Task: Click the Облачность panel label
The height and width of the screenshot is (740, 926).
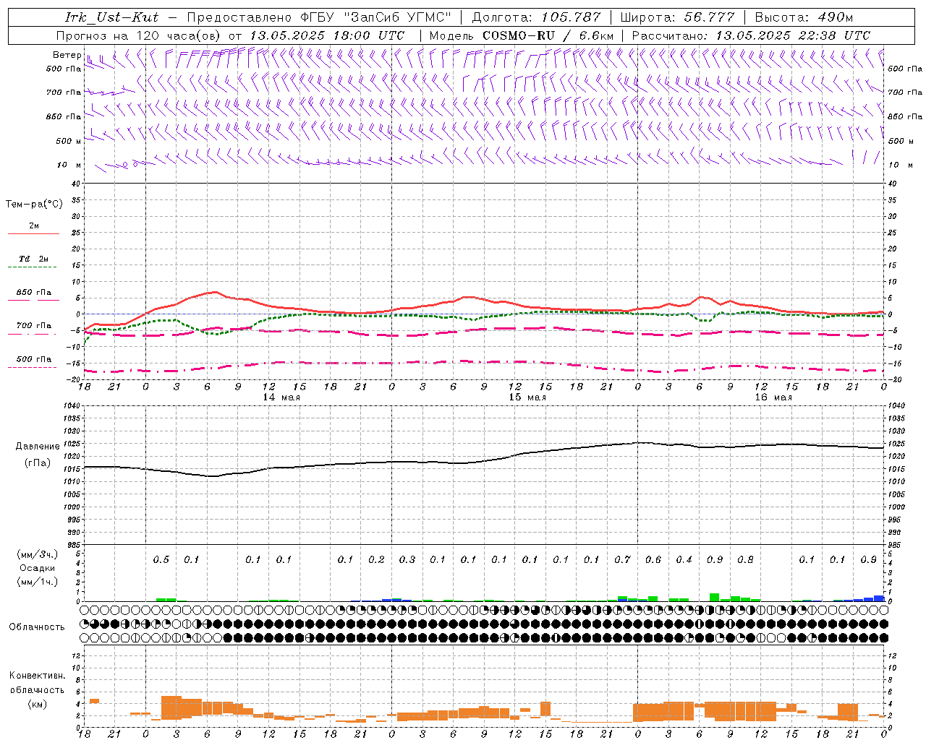Action: click(x=37, y=627)
